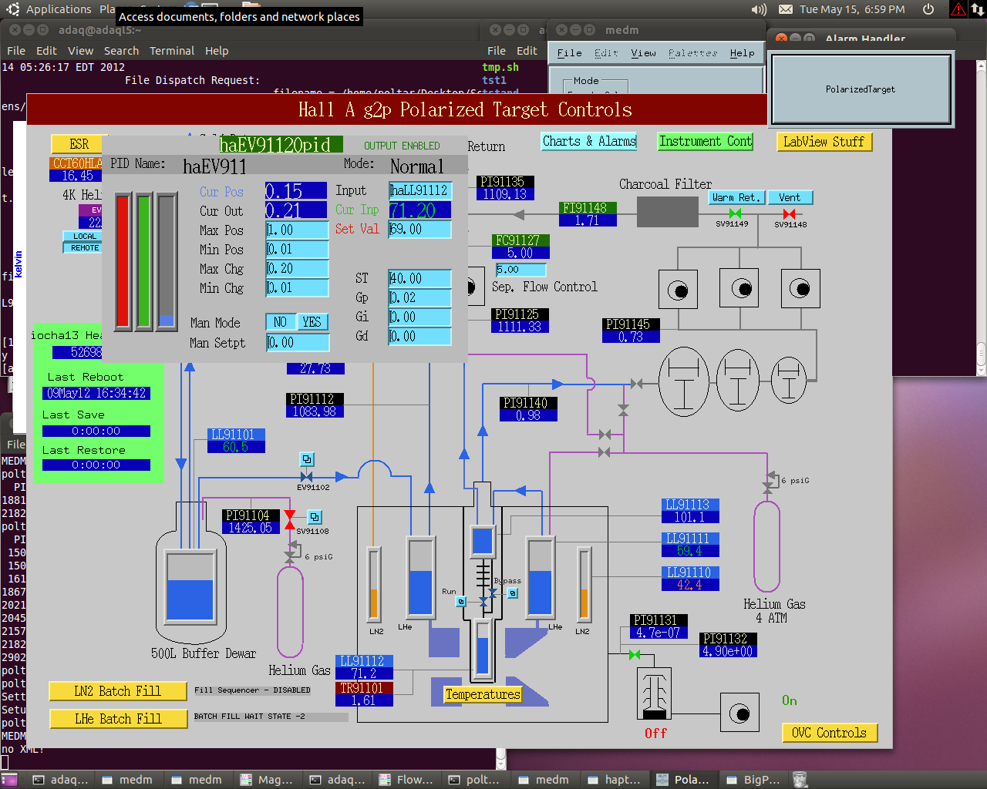Edit the Set Val field 69.00
Screen dimensions: 987x789
419,230
